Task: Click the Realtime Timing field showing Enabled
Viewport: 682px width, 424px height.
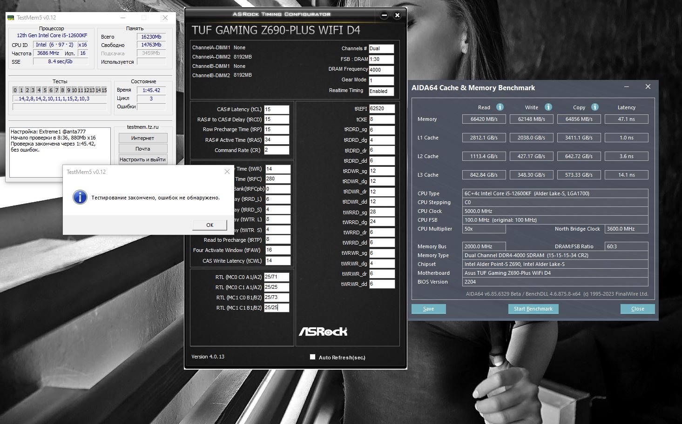Action: 381,91
